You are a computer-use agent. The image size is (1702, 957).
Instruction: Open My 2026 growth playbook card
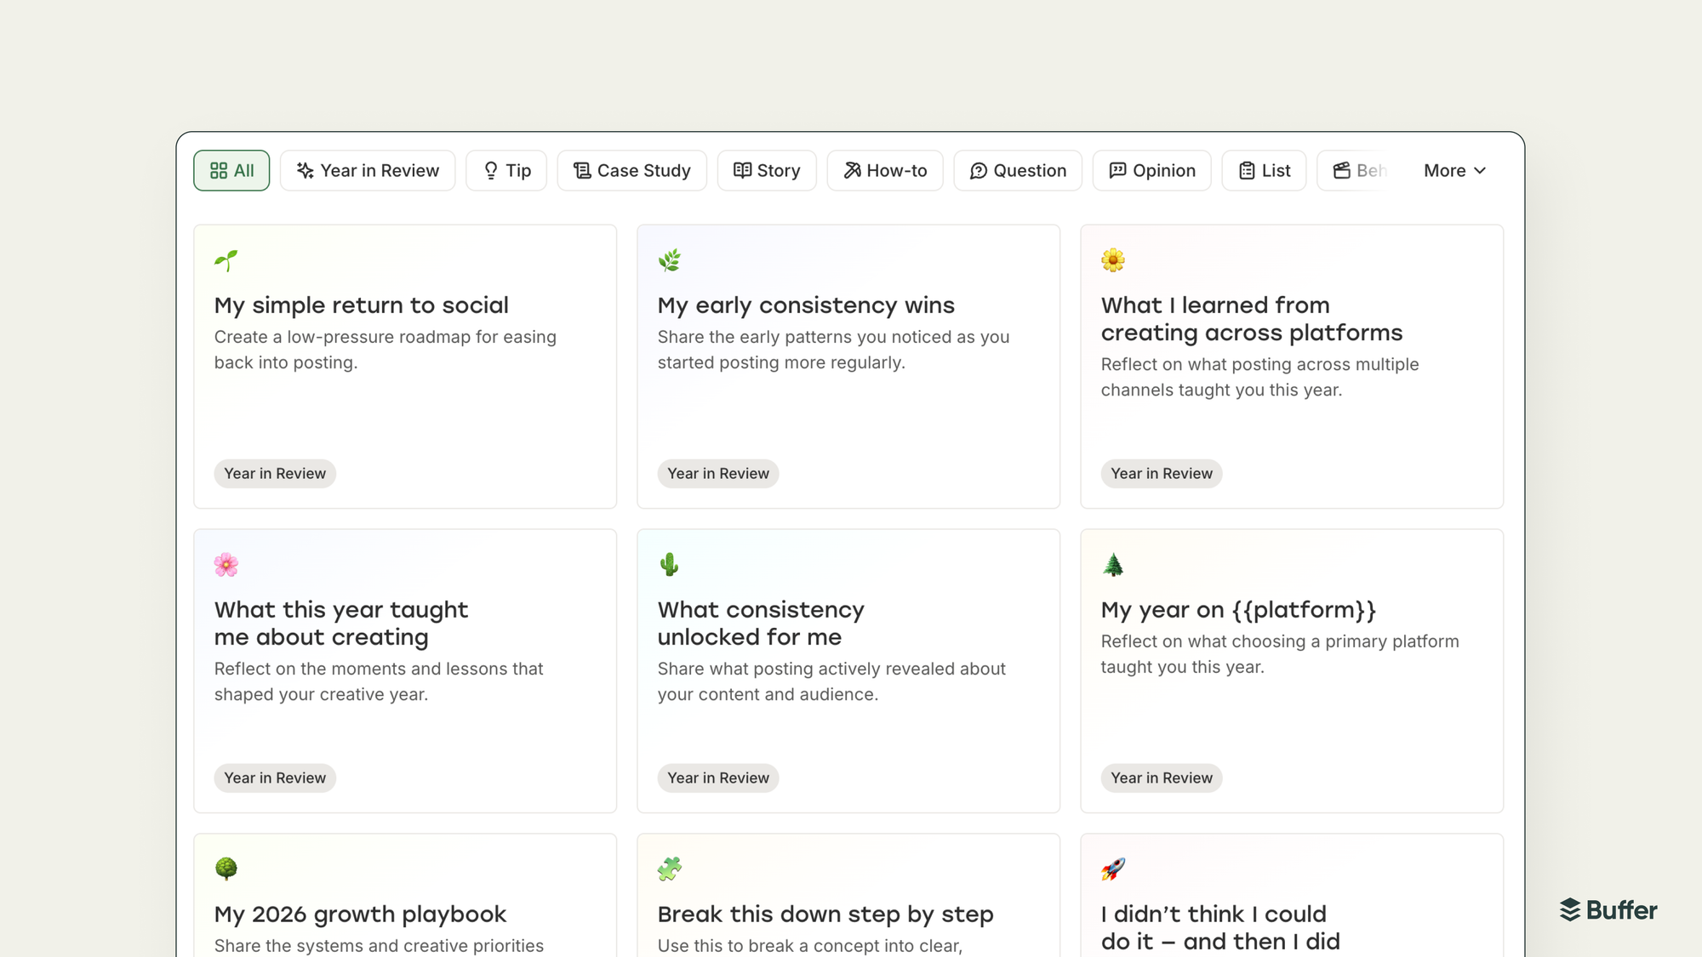click(360, 914)
